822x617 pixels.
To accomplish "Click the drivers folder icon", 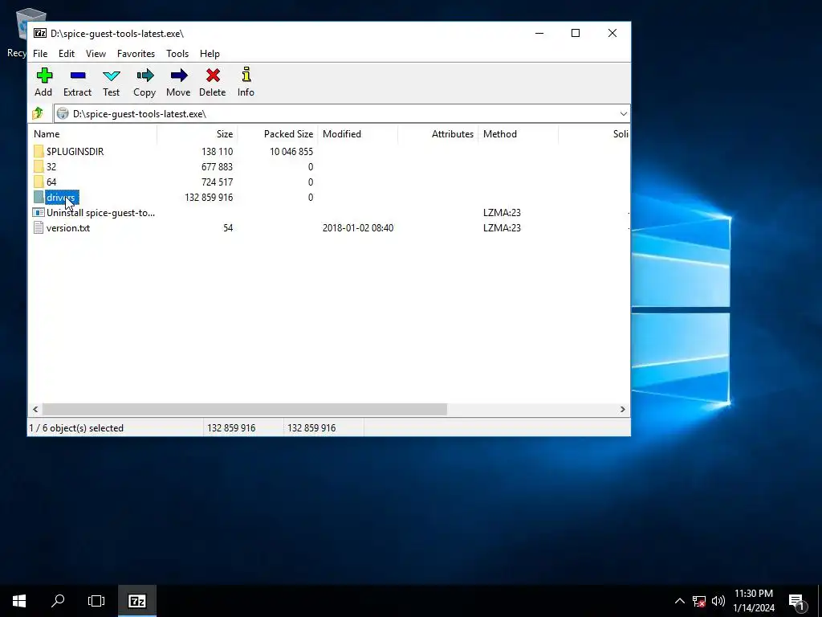I will click(x=39, y=198).
